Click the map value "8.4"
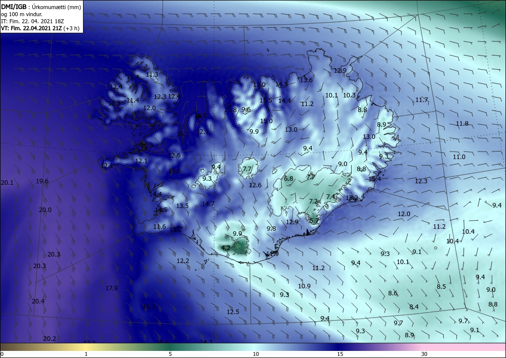This screenshot has height=358, width=506. [414, 307]
